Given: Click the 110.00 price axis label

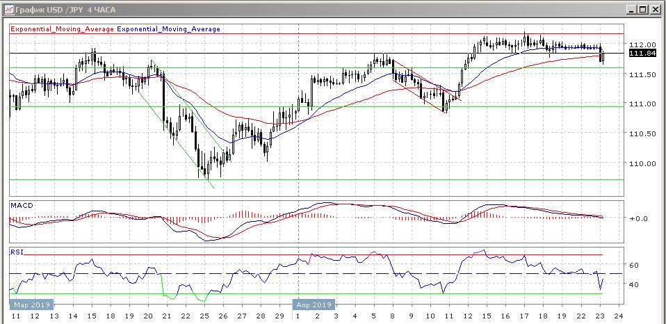Looking at the screenshot, I should click(640, 164).
